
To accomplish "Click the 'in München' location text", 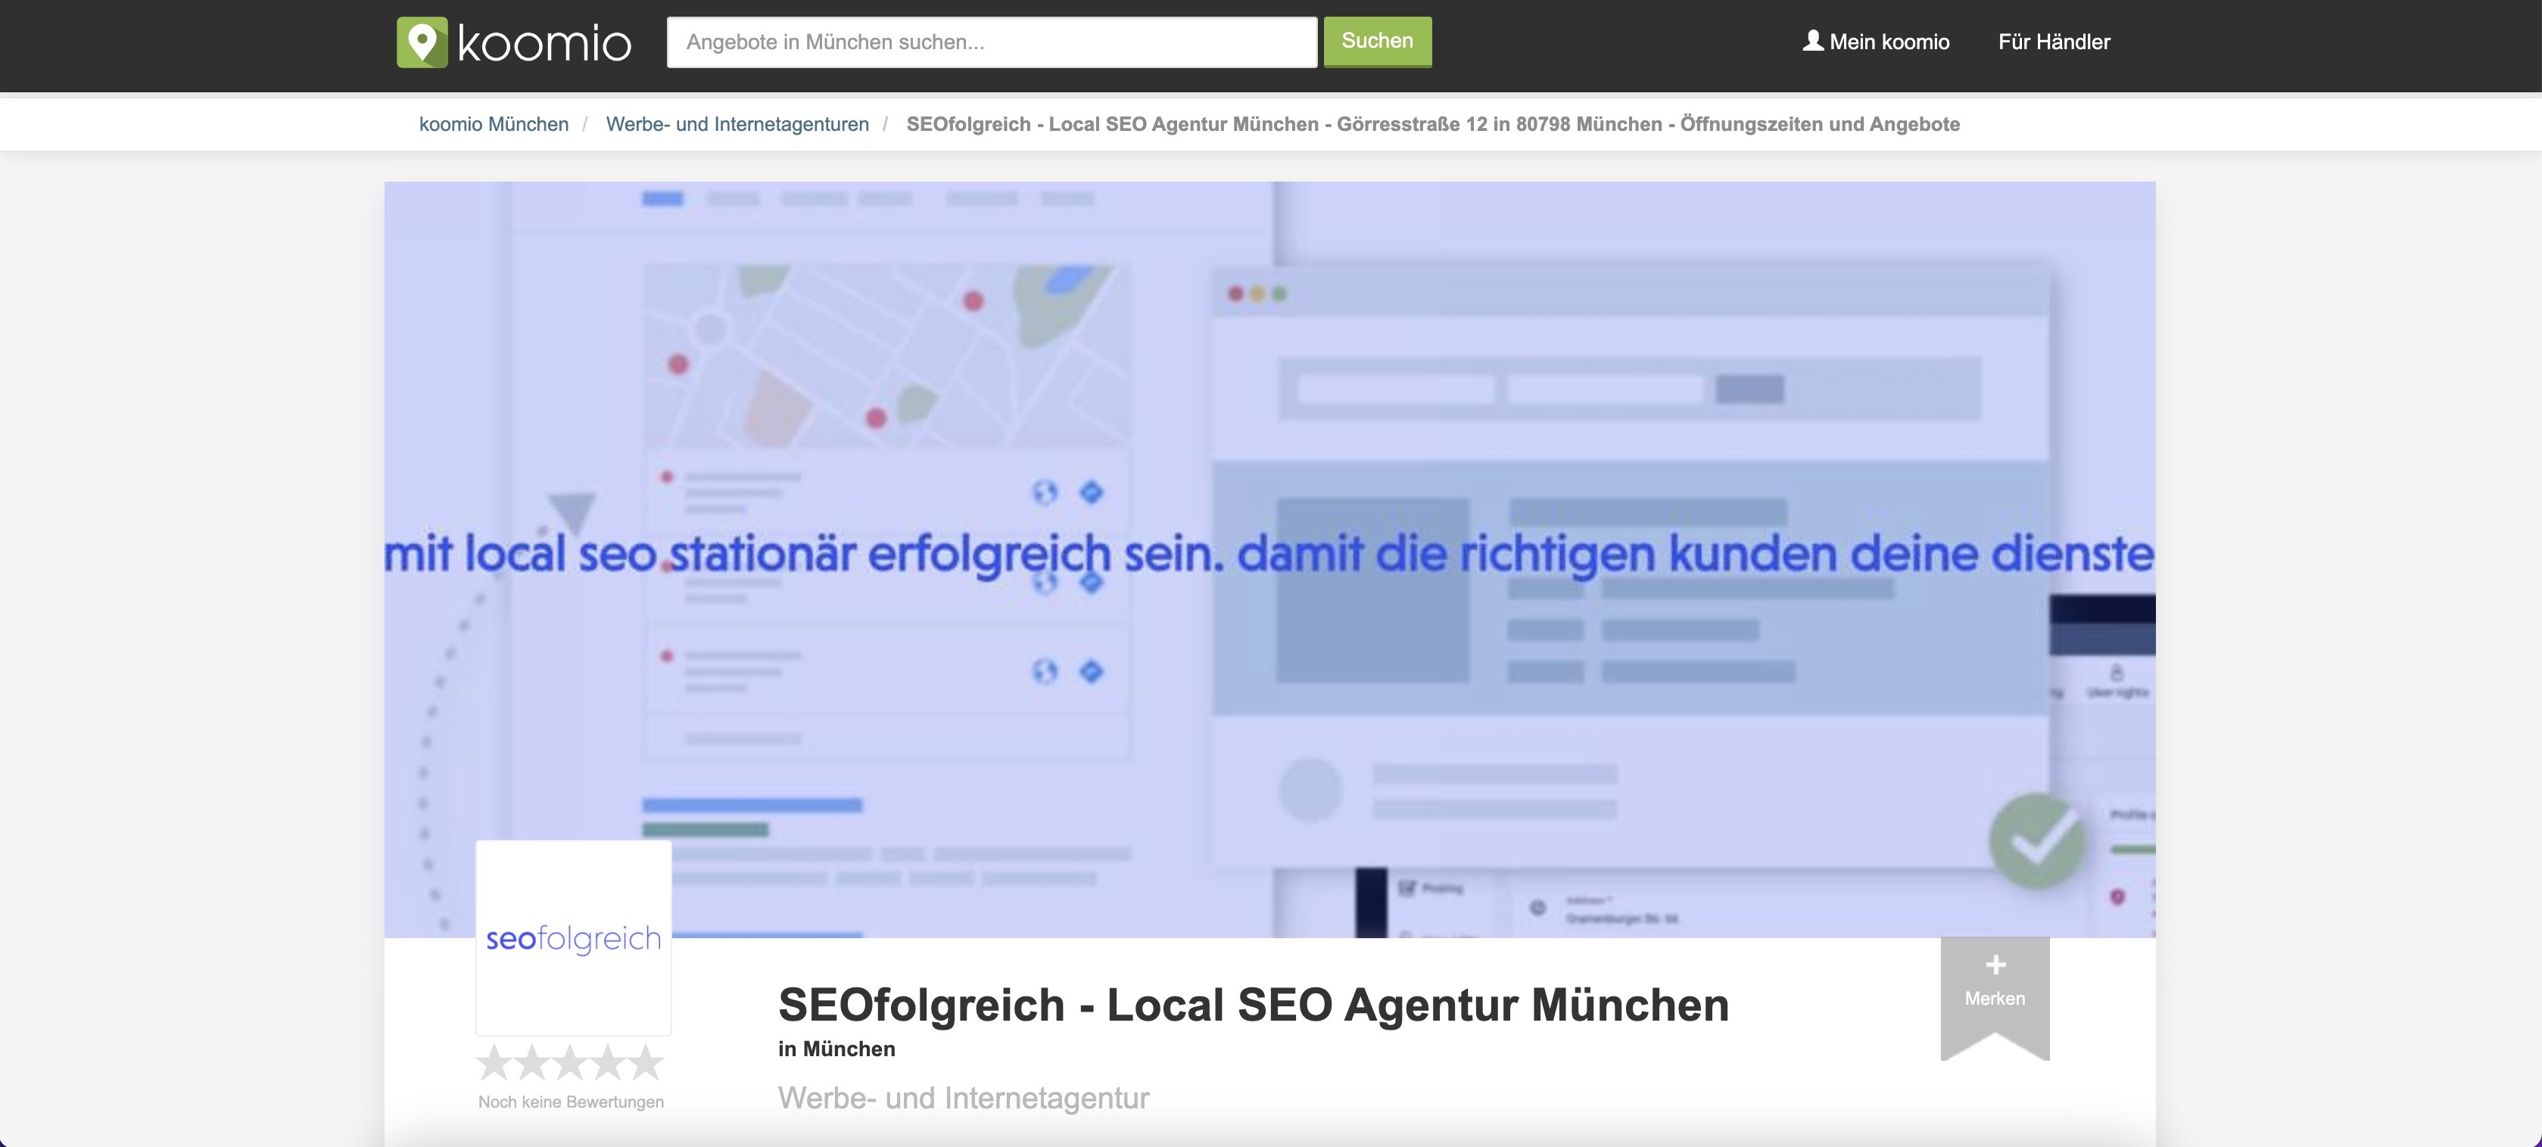I will point(836,1049).
